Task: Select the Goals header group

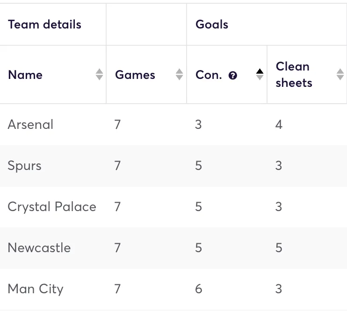Action: [212, 25]
